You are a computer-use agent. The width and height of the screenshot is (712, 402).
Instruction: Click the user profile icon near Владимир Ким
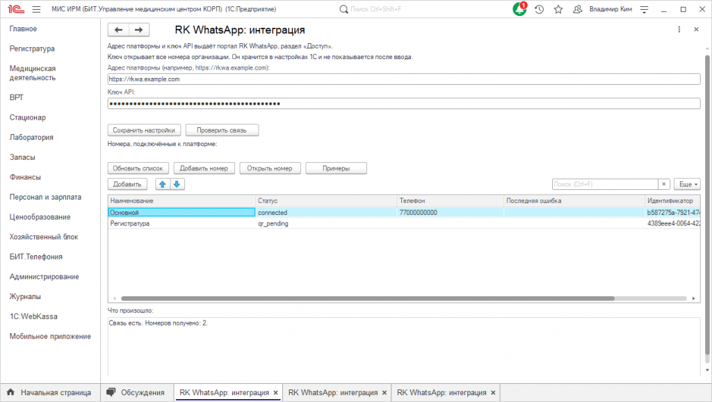coord(577,9)
